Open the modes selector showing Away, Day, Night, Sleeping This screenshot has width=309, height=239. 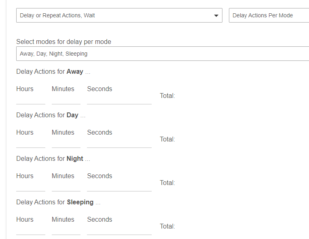pyautogui.click(x=162, y=54)
